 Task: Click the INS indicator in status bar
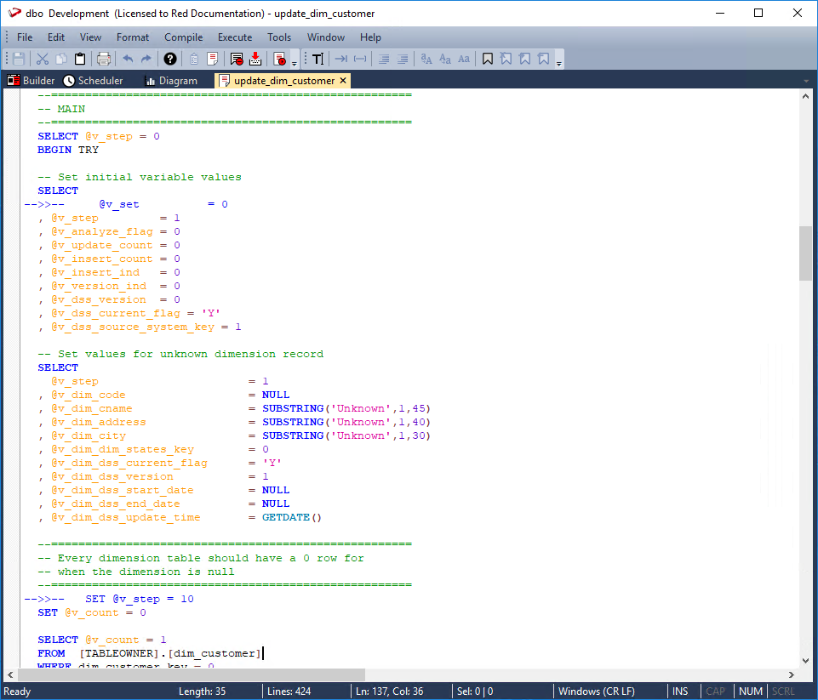680,691
